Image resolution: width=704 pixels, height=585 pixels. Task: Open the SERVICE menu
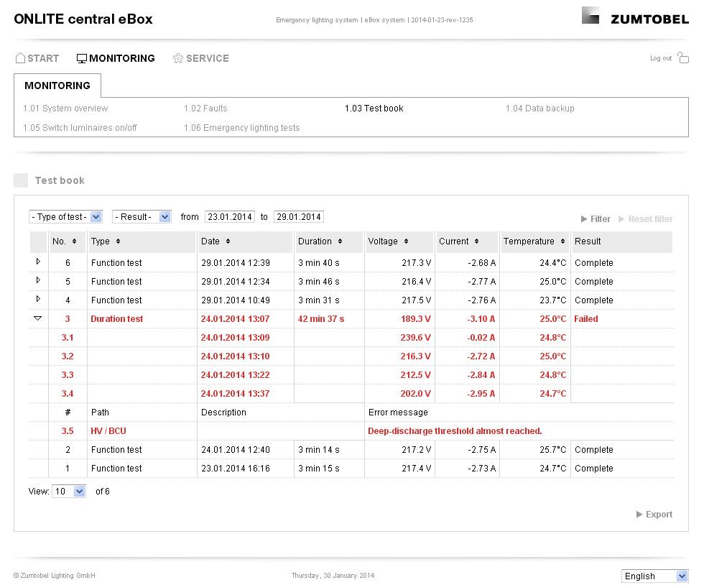208,58
